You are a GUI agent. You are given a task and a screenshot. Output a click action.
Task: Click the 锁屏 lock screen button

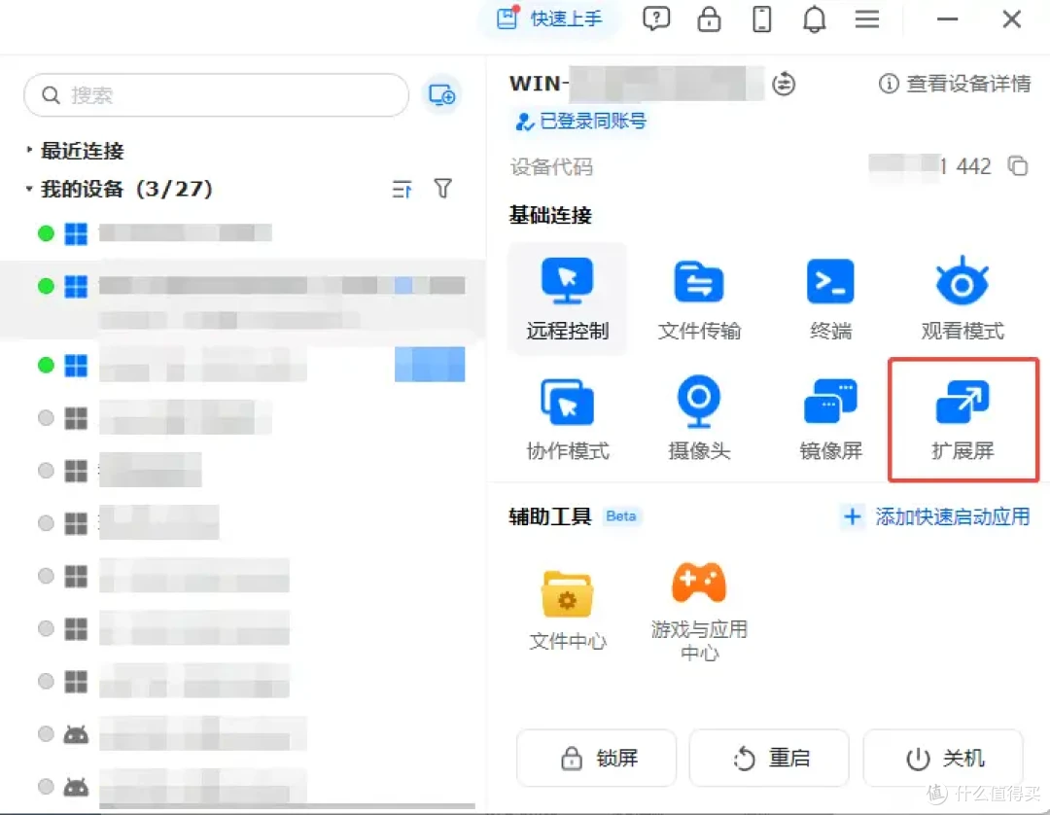(x=596, y=758)
